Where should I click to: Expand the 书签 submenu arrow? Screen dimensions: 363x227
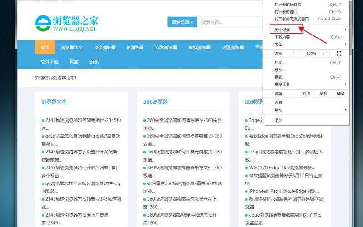coord(345,44)
